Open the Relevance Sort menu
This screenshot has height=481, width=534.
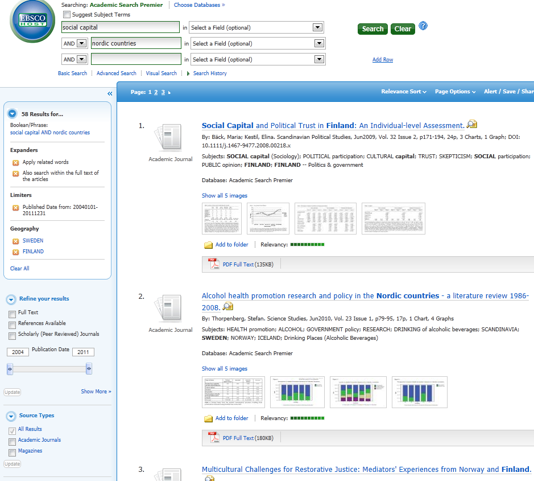click(x=404, y=91)
